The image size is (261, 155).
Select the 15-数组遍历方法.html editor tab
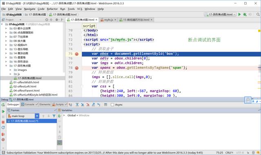(x=136, y=20)
